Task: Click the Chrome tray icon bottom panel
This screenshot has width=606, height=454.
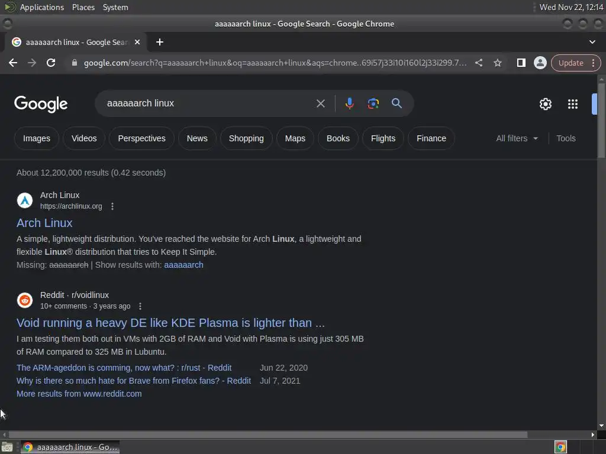Action: (x=560, y=447)
